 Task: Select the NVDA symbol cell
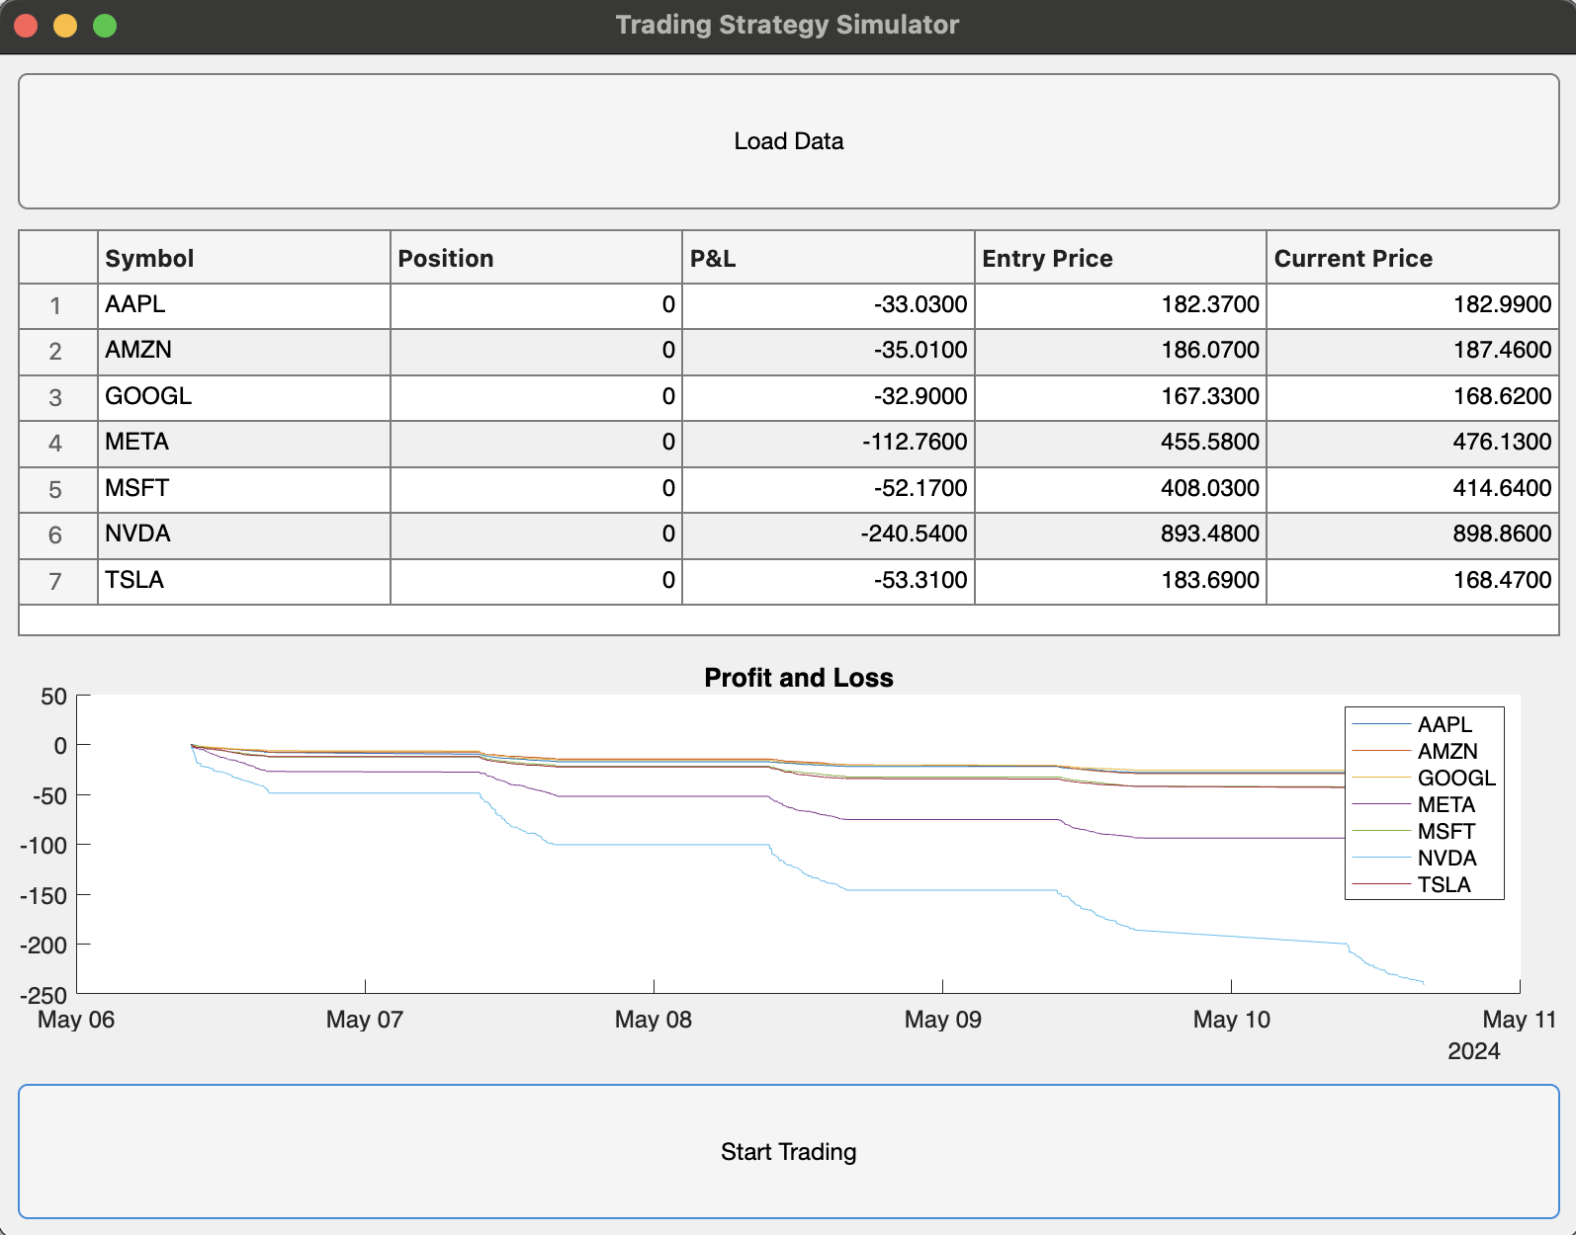(x=244, y=535)
